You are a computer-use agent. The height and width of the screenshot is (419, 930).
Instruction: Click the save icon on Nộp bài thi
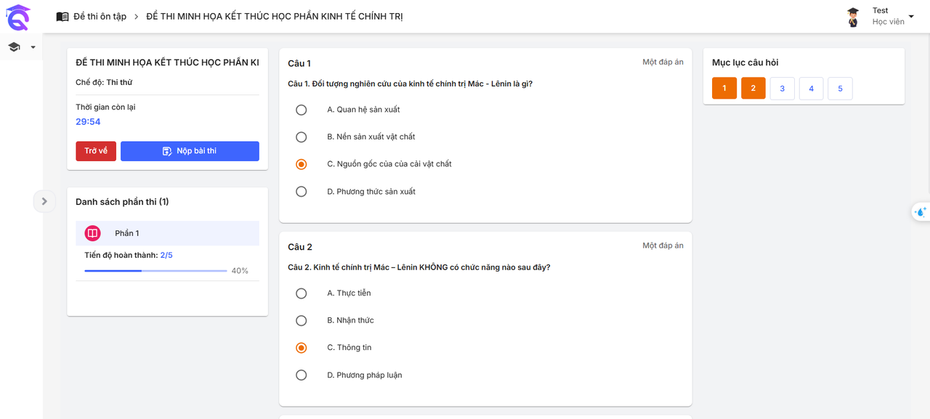[167, 151]
